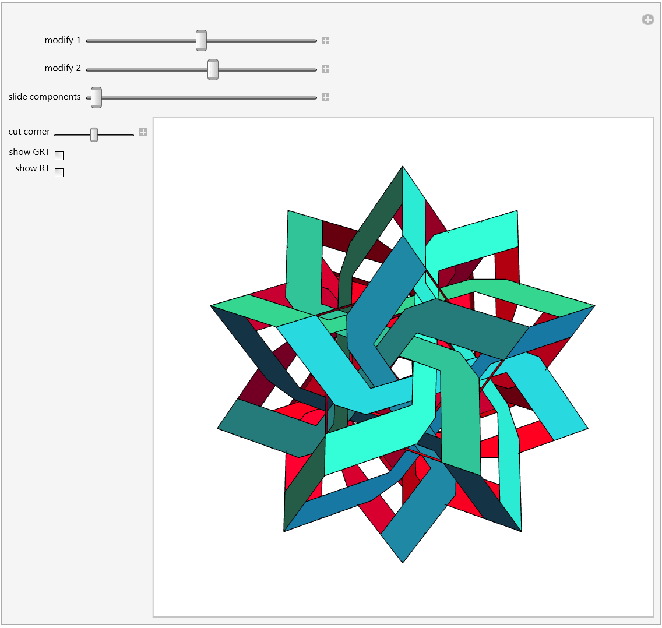Expand the slide components slider controls
The height and width of the screenshot is (628, 662).
tap(325, 97)
